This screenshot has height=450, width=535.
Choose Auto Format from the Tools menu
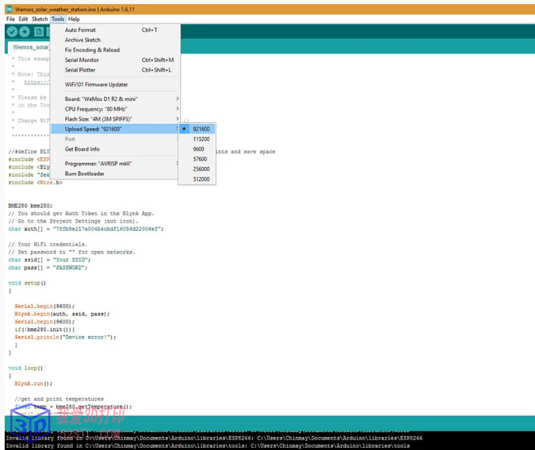click(x=115, y=30)
